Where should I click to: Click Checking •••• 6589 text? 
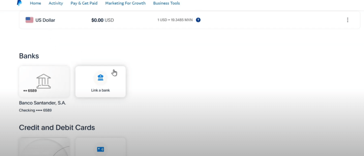(x=35, y=110)
